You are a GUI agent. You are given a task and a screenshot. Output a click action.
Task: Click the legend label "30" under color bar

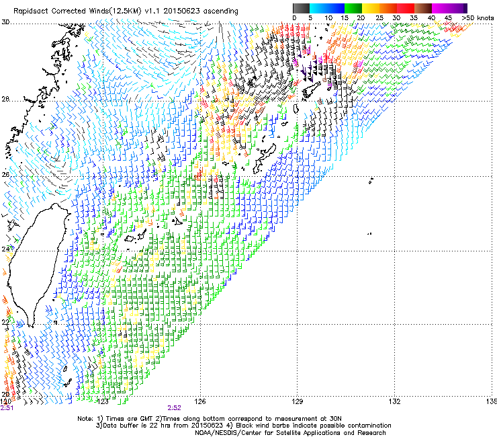(x=396, y=17)
